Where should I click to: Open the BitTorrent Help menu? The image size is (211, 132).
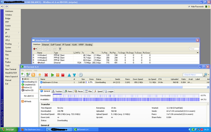pyautogui.click(x=36, y=70)
